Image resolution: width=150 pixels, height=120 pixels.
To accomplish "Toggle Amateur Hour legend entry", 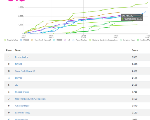I will 127,40.
